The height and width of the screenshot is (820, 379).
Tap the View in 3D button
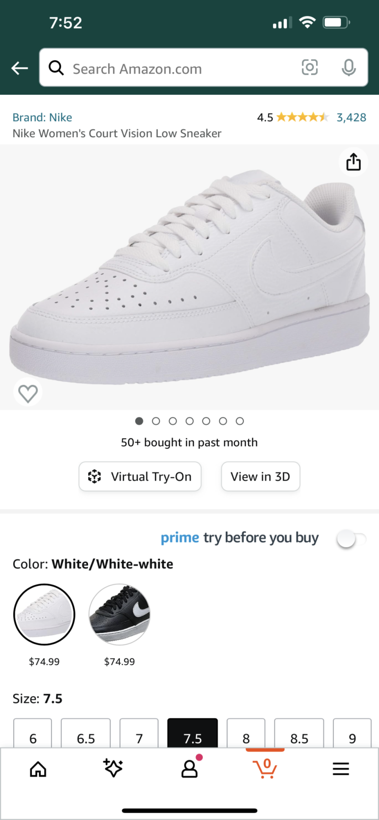point(261,477)
